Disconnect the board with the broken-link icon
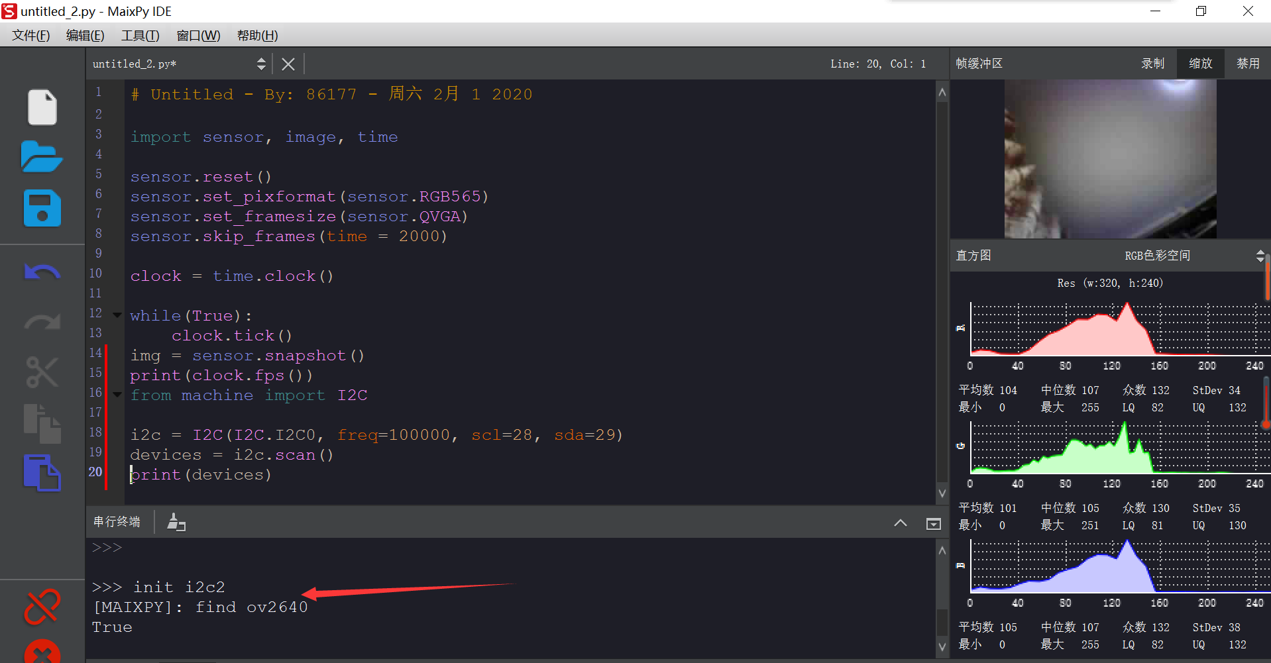Screen dimensions: 1271x663 tap(41, 607)
